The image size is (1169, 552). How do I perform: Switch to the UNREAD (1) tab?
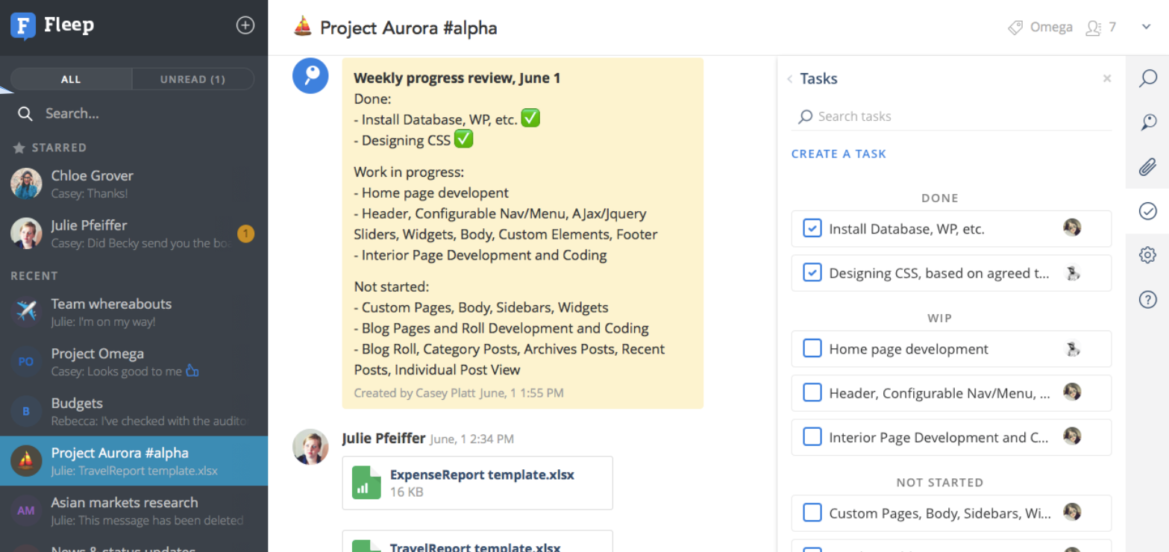point(192,79)
